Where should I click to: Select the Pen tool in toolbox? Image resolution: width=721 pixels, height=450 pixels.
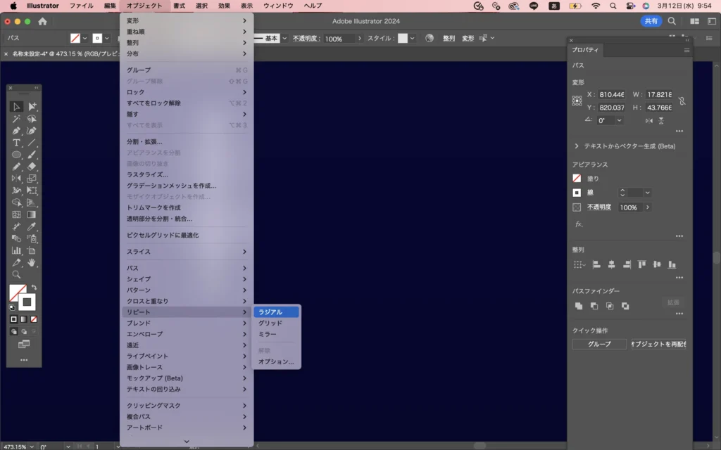click(x=16, y=131)
